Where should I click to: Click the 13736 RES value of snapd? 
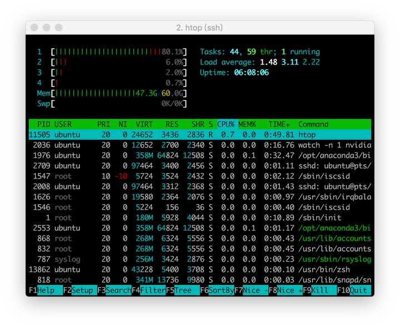tap(168, 280)
